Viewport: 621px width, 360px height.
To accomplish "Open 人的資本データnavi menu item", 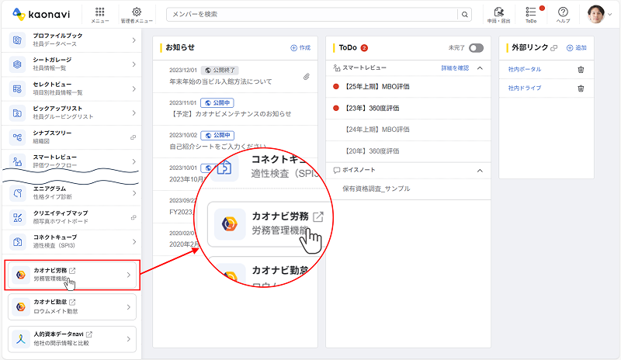I will point(72,339).
